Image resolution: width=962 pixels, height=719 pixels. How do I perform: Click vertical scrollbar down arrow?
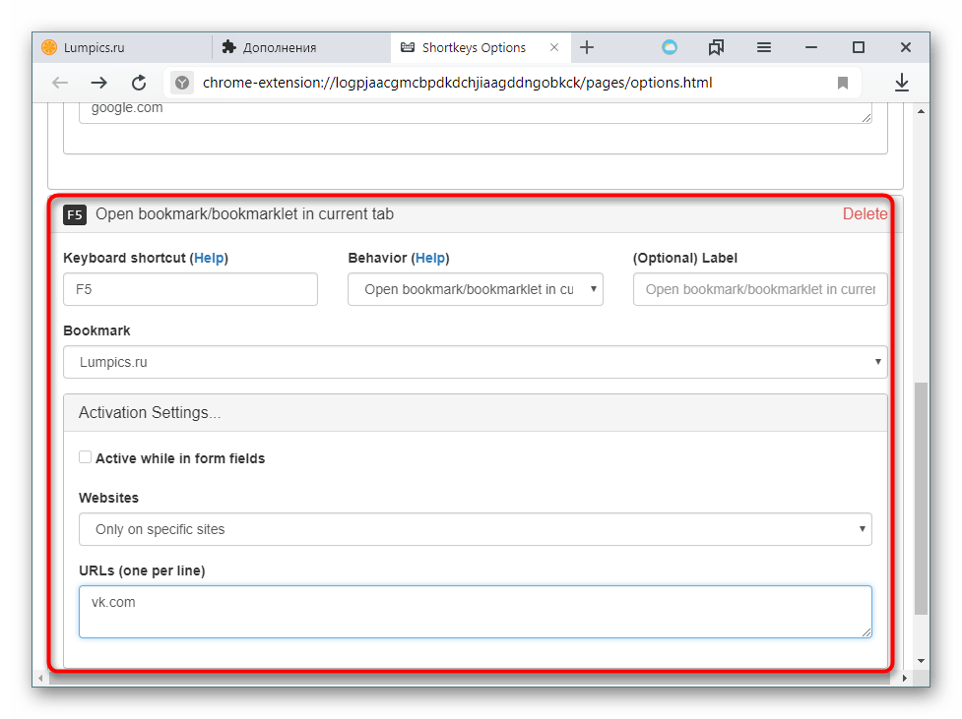pos(921,661)
